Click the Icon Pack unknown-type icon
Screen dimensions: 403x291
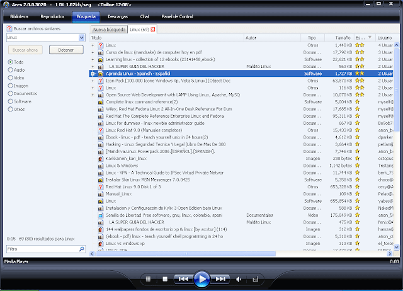click(101, 81)
